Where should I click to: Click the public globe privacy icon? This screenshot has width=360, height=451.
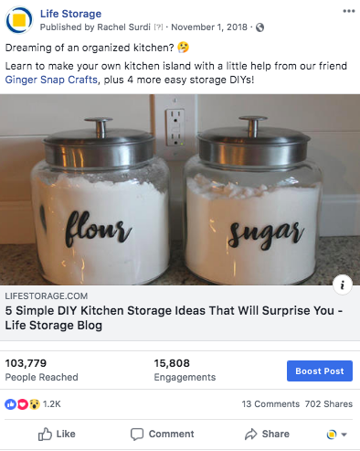click(259, 27)
